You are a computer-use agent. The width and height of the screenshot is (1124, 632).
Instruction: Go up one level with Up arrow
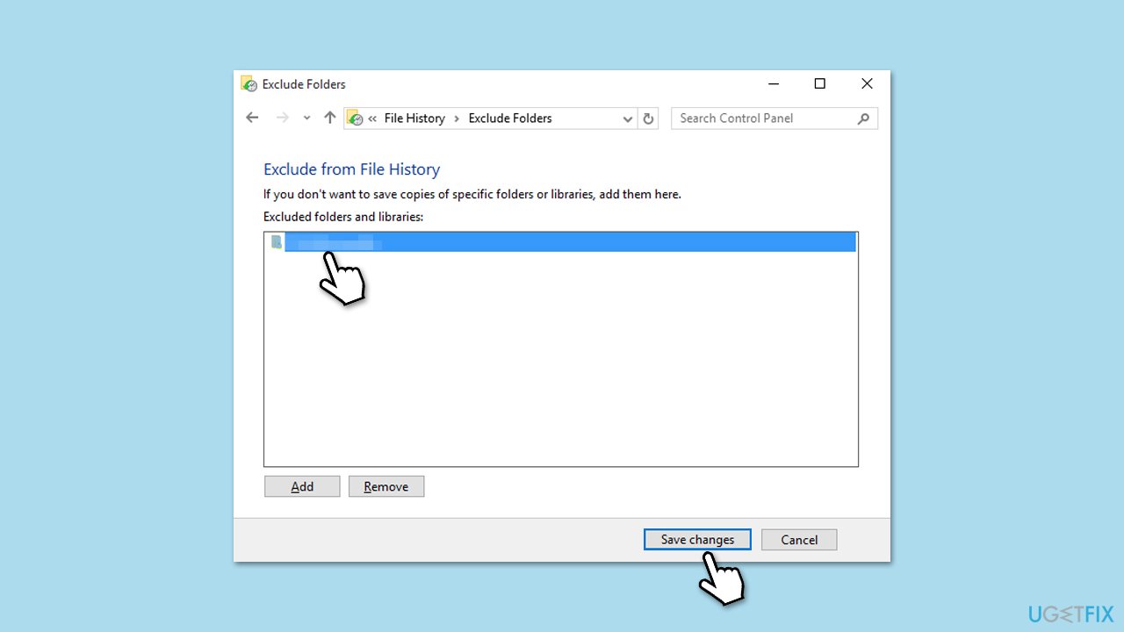pyautogui.click(x=330, y=118)
